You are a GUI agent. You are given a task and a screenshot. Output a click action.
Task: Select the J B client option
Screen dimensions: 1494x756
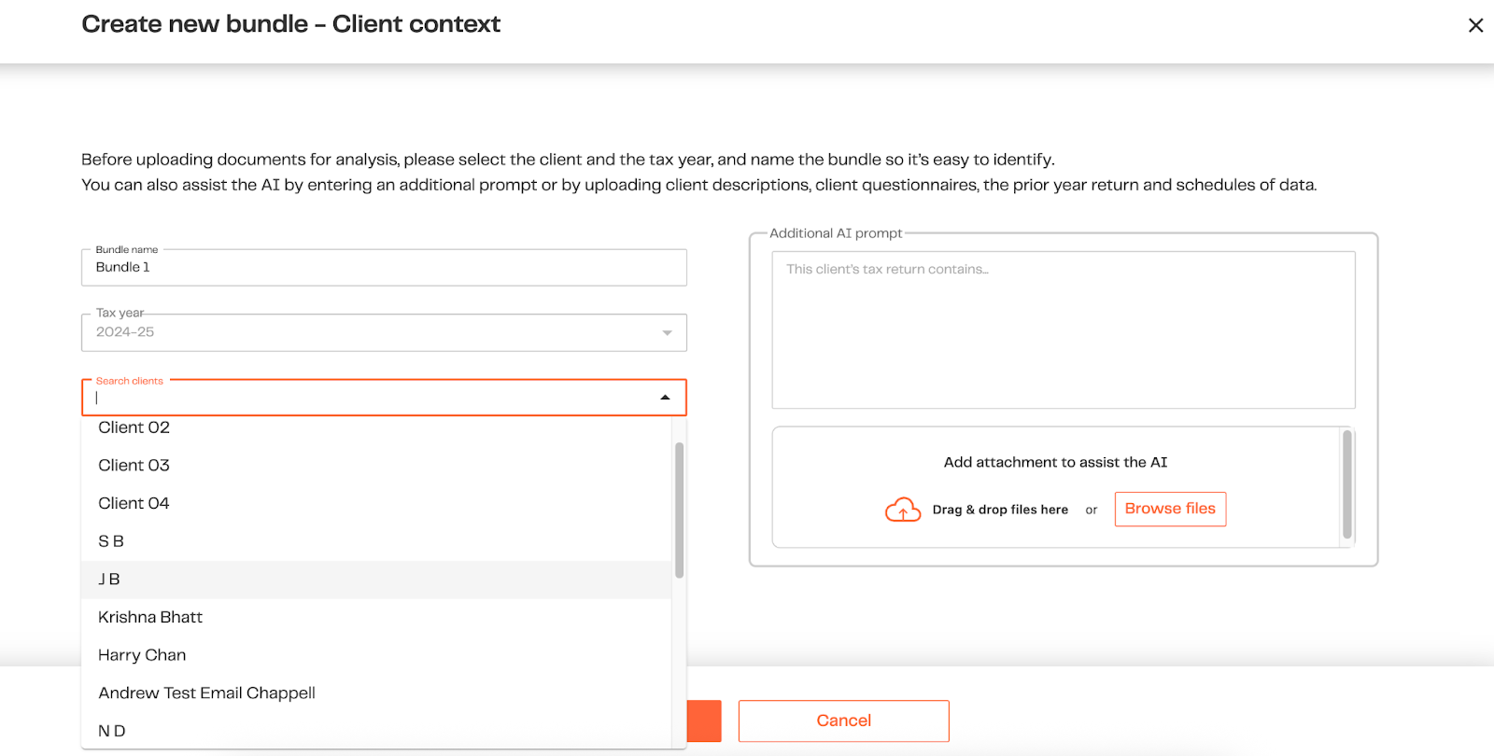[x=109, y=580]
